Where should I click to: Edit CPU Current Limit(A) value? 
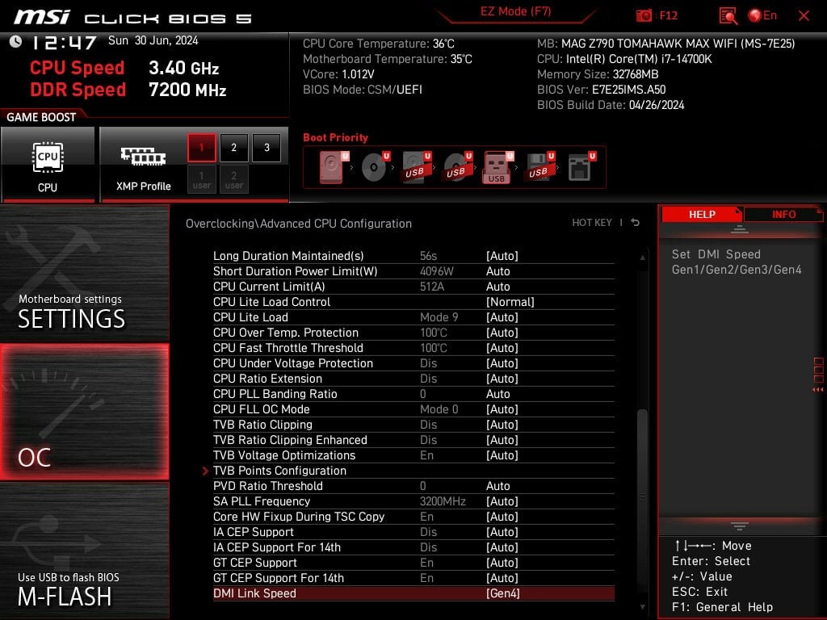pyautogui.click(x=497, y=287)
